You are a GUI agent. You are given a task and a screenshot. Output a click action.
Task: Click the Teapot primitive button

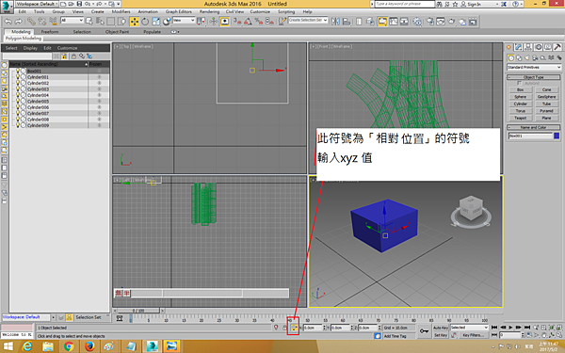pos(521,119)
